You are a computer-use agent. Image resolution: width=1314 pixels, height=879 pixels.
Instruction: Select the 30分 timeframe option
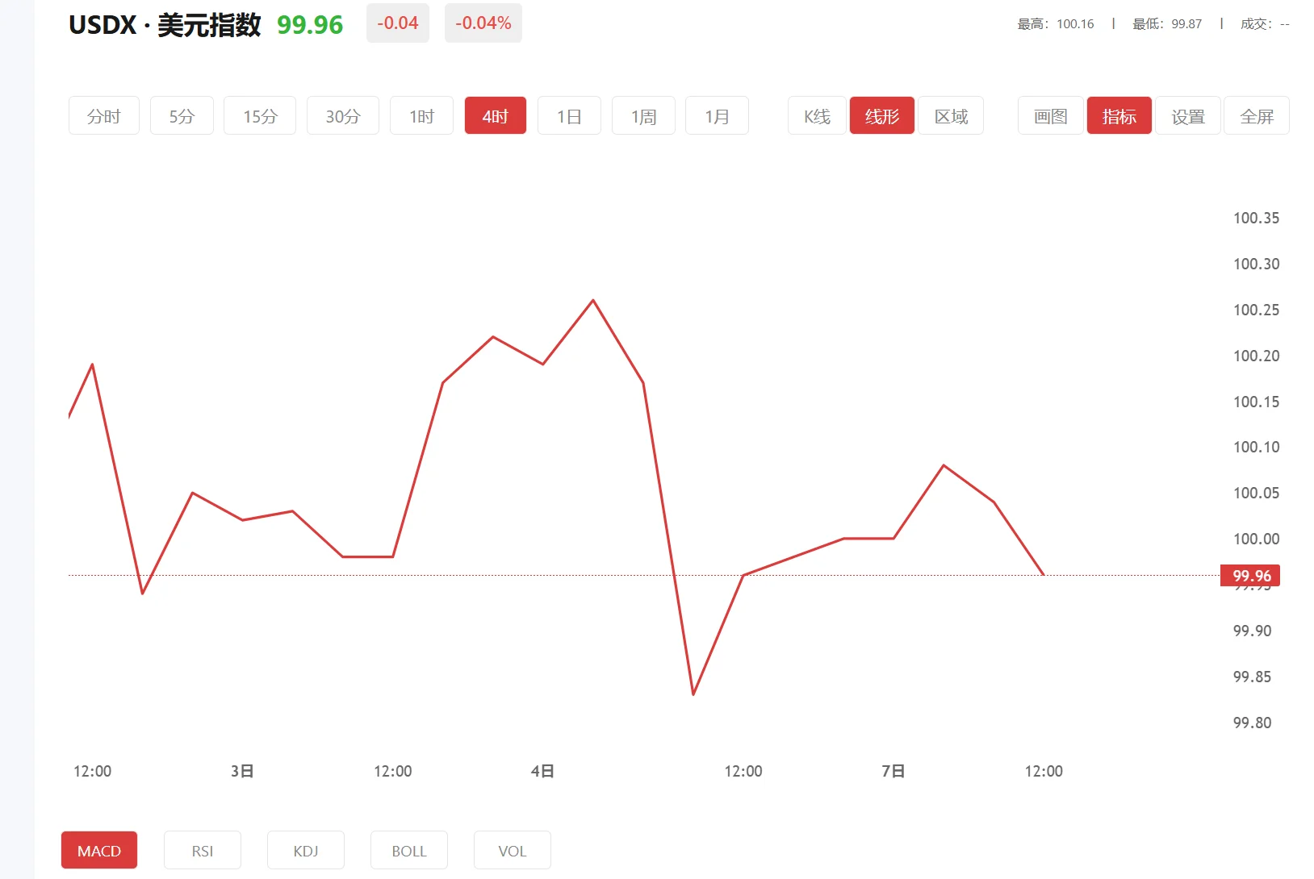pos(342,115)
